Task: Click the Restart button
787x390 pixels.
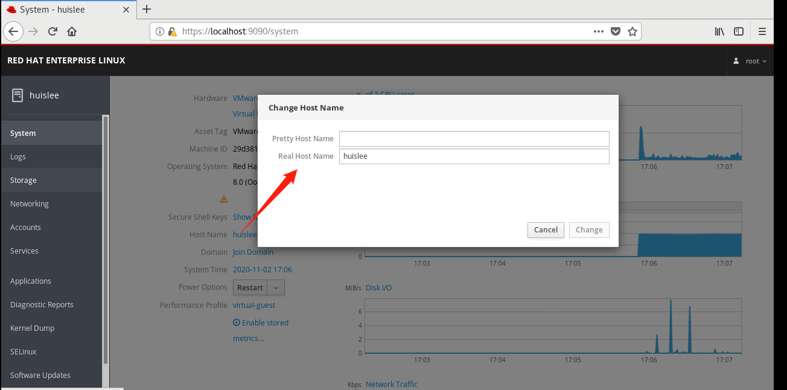Action: coord(250,288)
